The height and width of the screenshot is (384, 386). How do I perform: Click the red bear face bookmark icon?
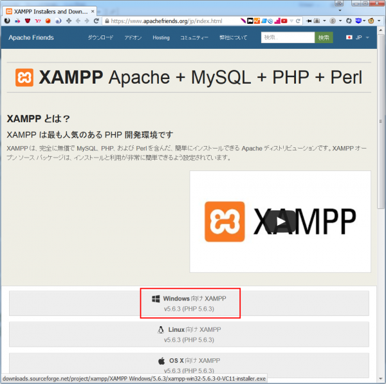pyautogui.click(x=28, y=21)
